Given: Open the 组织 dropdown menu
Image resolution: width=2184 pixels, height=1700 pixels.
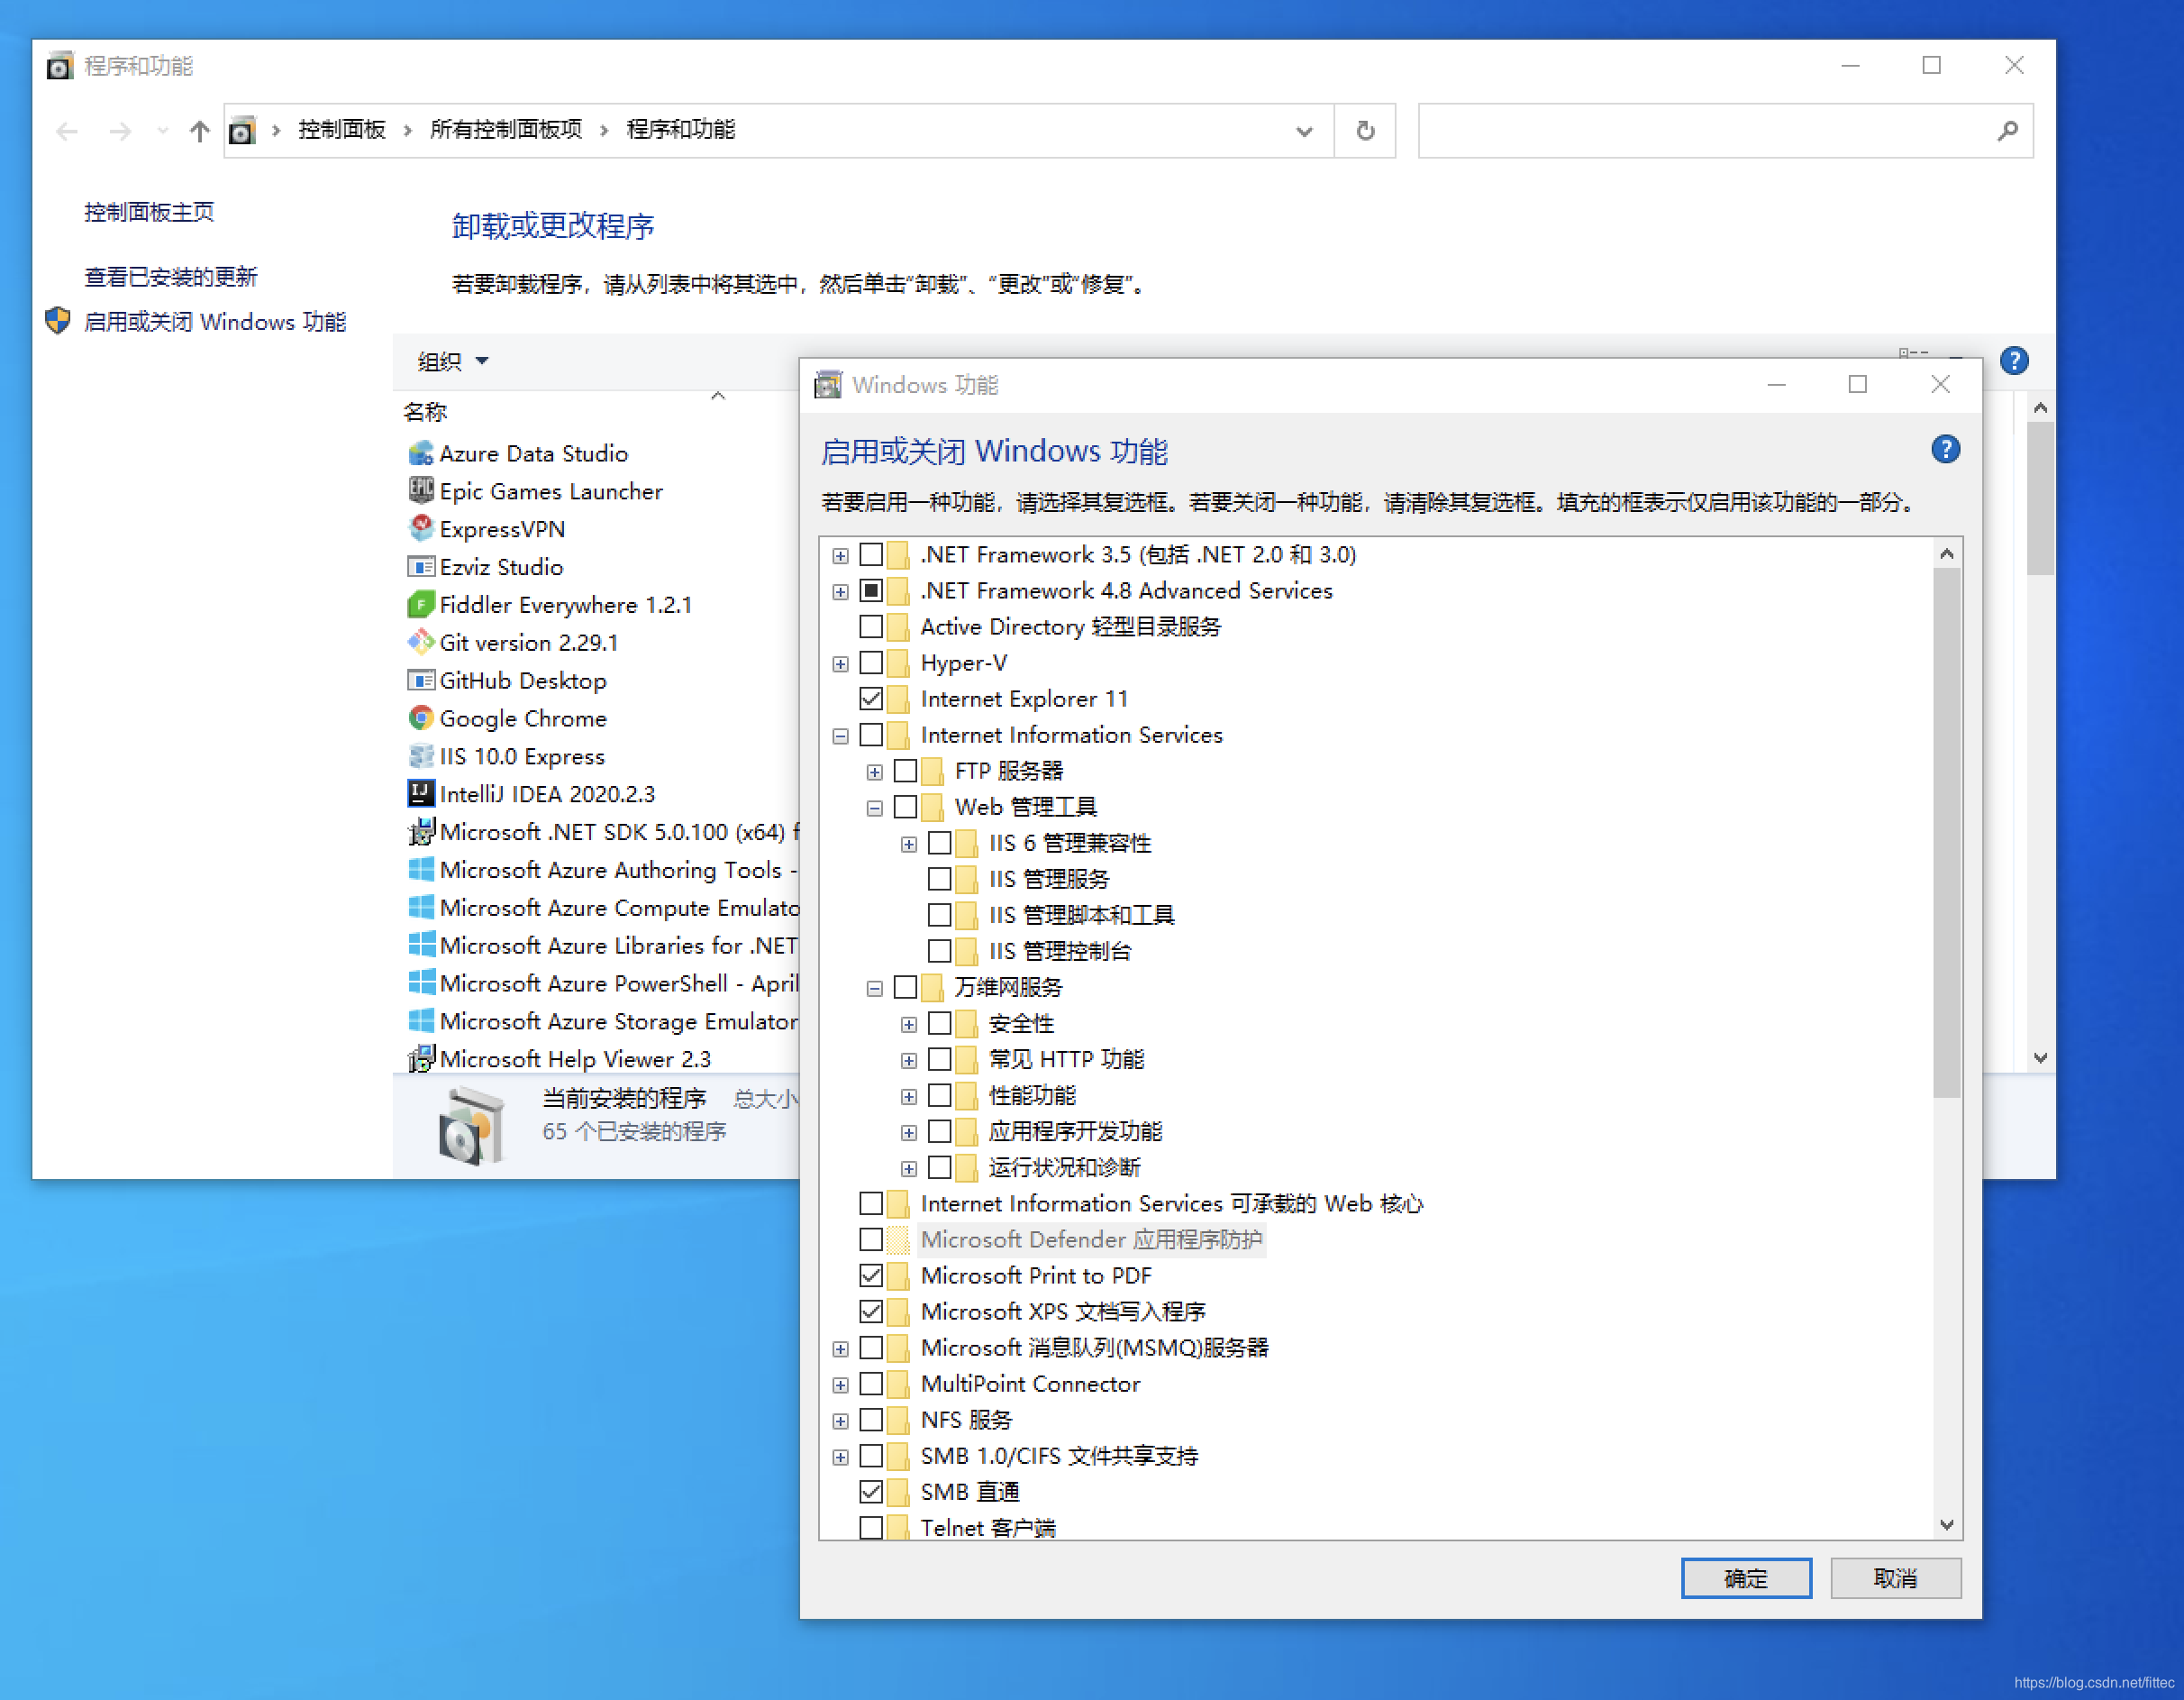Looking at the screenshot, I should 453,361.
